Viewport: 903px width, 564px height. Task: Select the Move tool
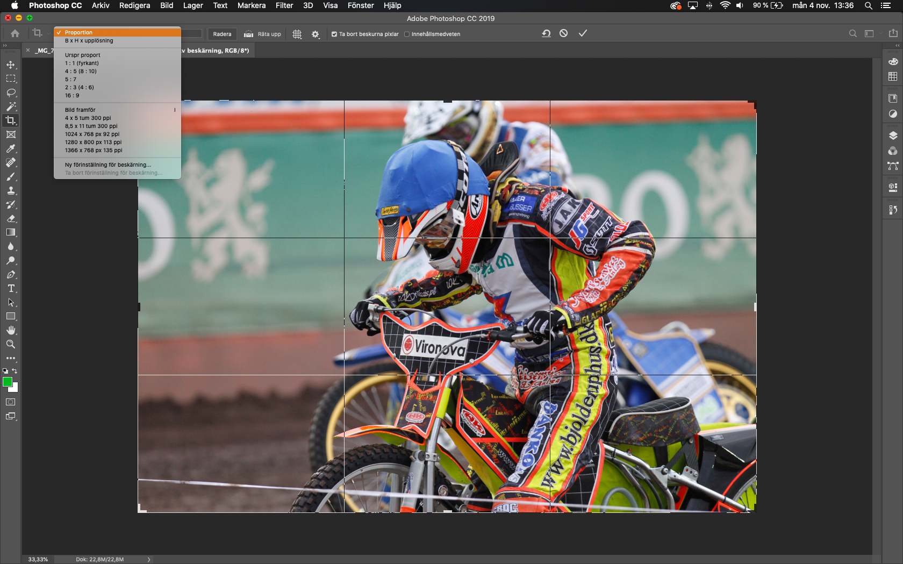coord(11,65)
